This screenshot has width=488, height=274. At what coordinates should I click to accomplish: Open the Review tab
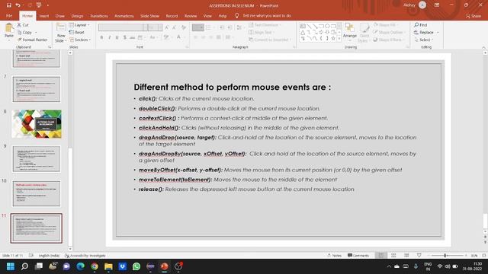point(191,16)
